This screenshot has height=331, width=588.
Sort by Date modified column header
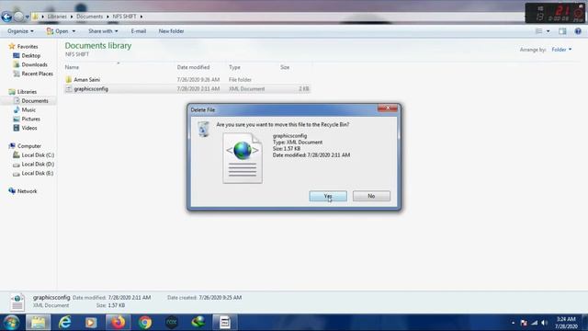coord(193,67)
